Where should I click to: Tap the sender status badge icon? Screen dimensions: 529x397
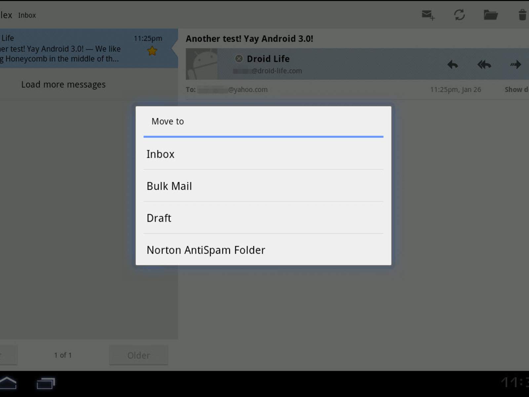(239, 59)
